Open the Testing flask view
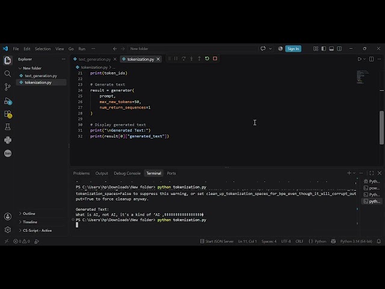Screen dimensions: 385x289 click(8, 127)
